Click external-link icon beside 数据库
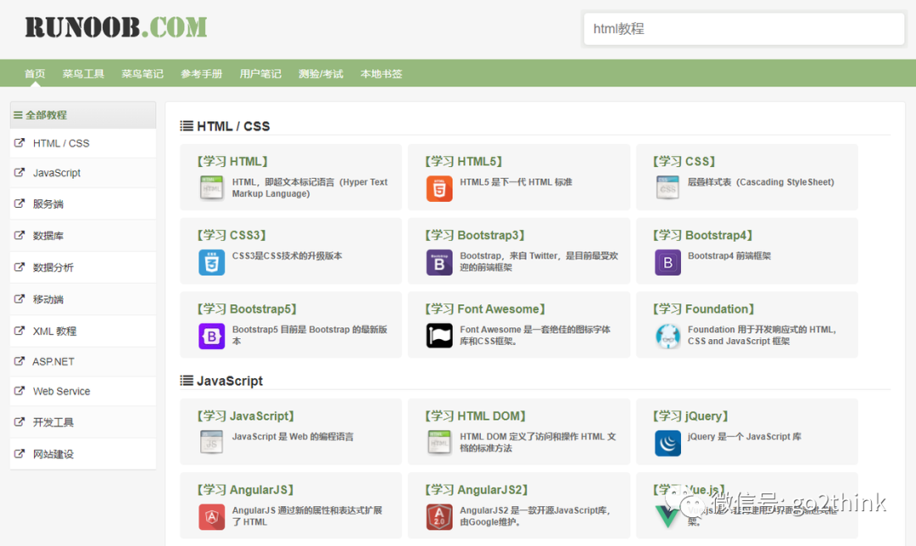The image size is (916, 546). (x=20, y=235)
